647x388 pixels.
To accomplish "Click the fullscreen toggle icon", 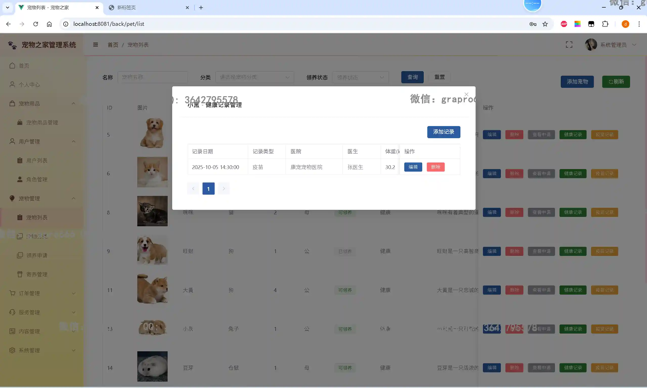I will pos(569,45).
